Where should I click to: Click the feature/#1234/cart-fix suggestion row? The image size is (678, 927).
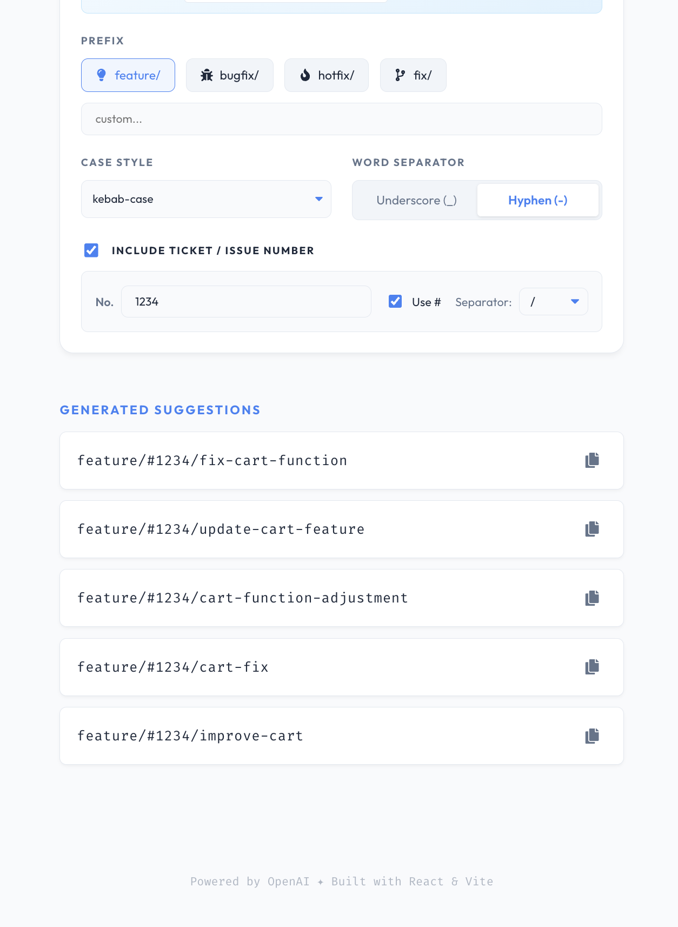coord(324,667)
